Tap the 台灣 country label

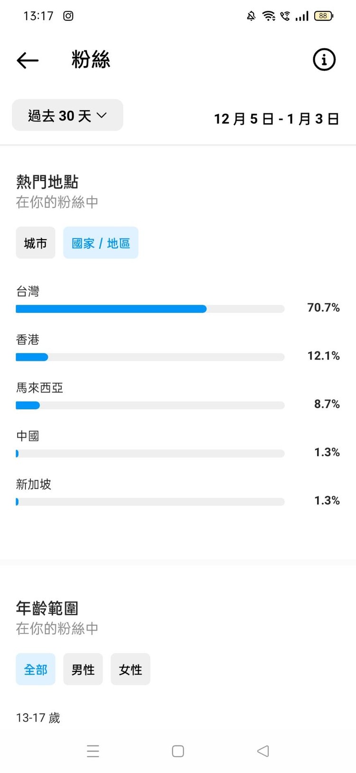[x=27, y=291]
